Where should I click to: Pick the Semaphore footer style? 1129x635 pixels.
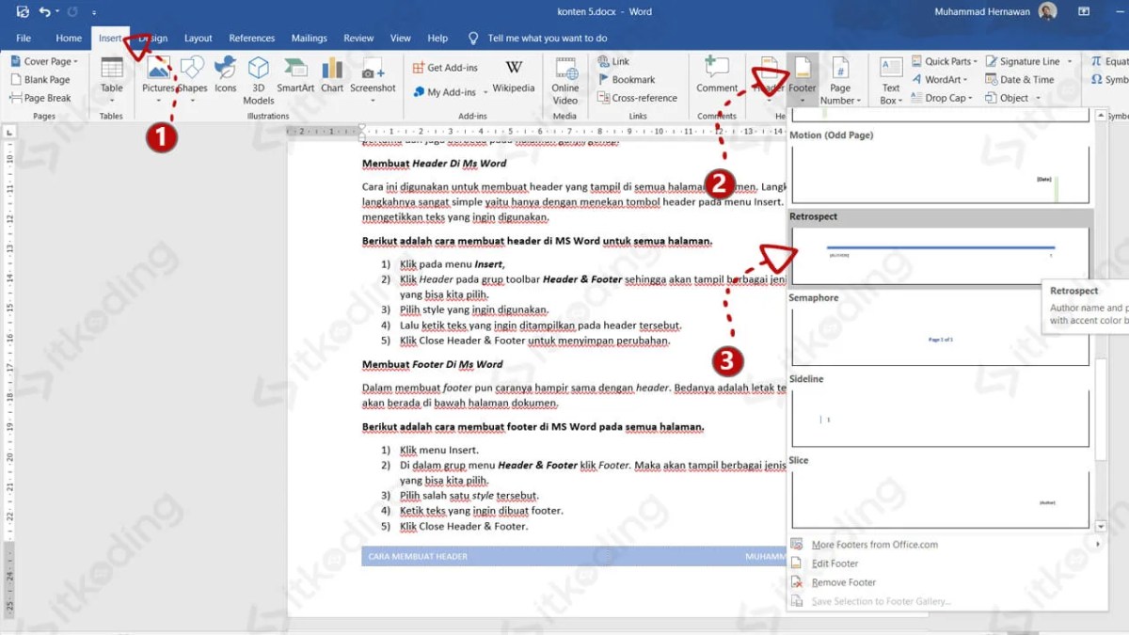940,338
